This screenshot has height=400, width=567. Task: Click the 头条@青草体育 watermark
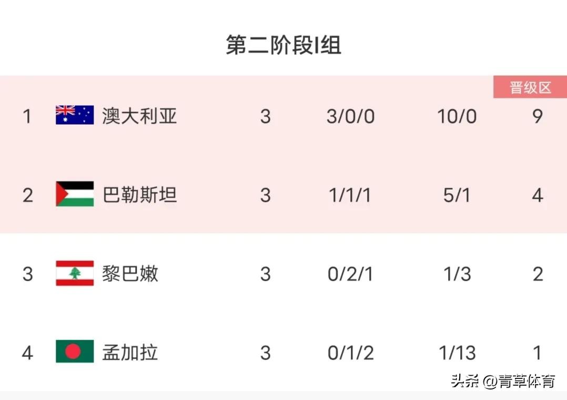pyautogui.click(x=503, y=381)
